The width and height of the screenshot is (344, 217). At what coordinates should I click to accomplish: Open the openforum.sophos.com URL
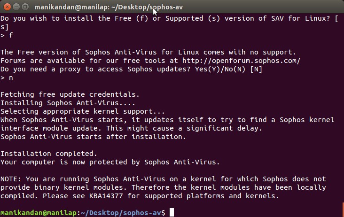pos(241,61)
